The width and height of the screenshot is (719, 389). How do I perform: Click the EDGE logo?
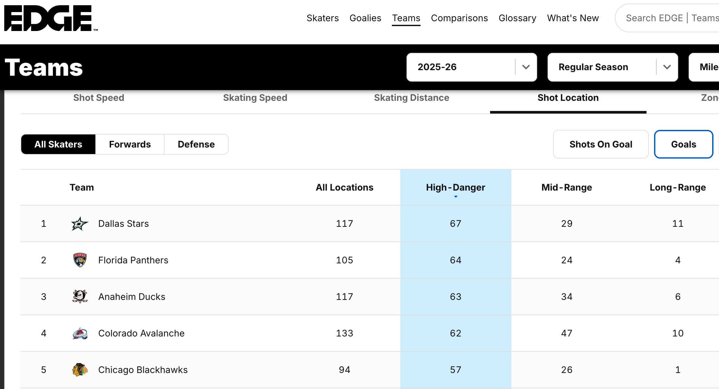(x=49, y=18)
